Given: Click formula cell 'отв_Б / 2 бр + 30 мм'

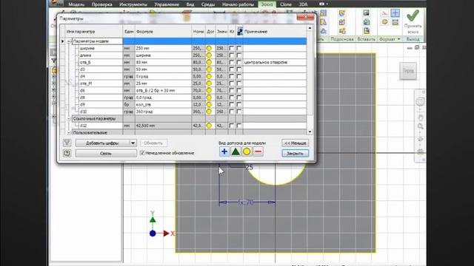Looking at the screenshot, I should tap(163, 90).
